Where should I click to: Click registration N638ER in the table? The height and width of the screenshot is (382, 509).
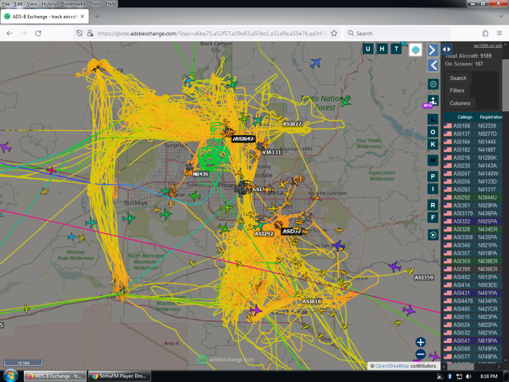click(488, 261)
